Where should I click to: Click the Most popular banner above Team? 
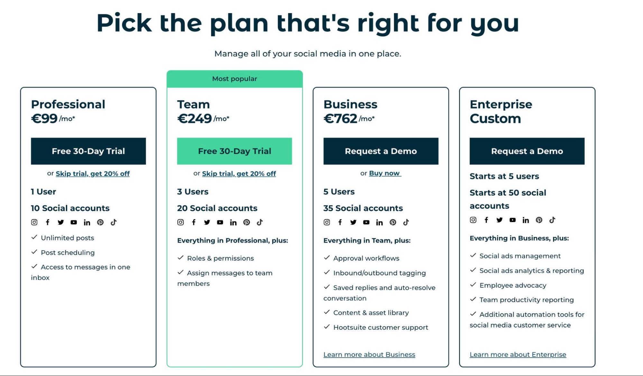click(234, 79)
